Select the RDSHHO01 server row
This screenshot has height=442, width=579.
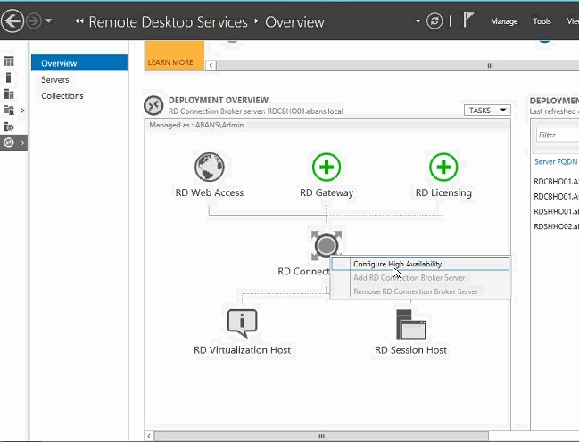pos(556,211)
